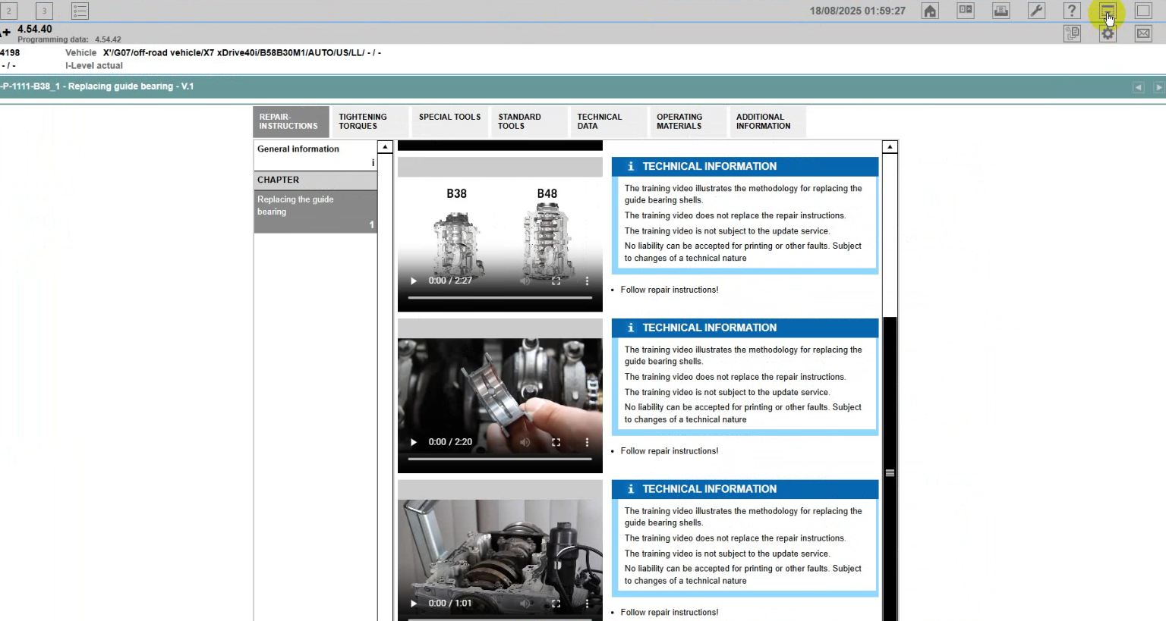Mute the 2:20 video's speaker icon
Image resolution: width=1166 pixels, height=621 pixels.
(x=525, y=442)
